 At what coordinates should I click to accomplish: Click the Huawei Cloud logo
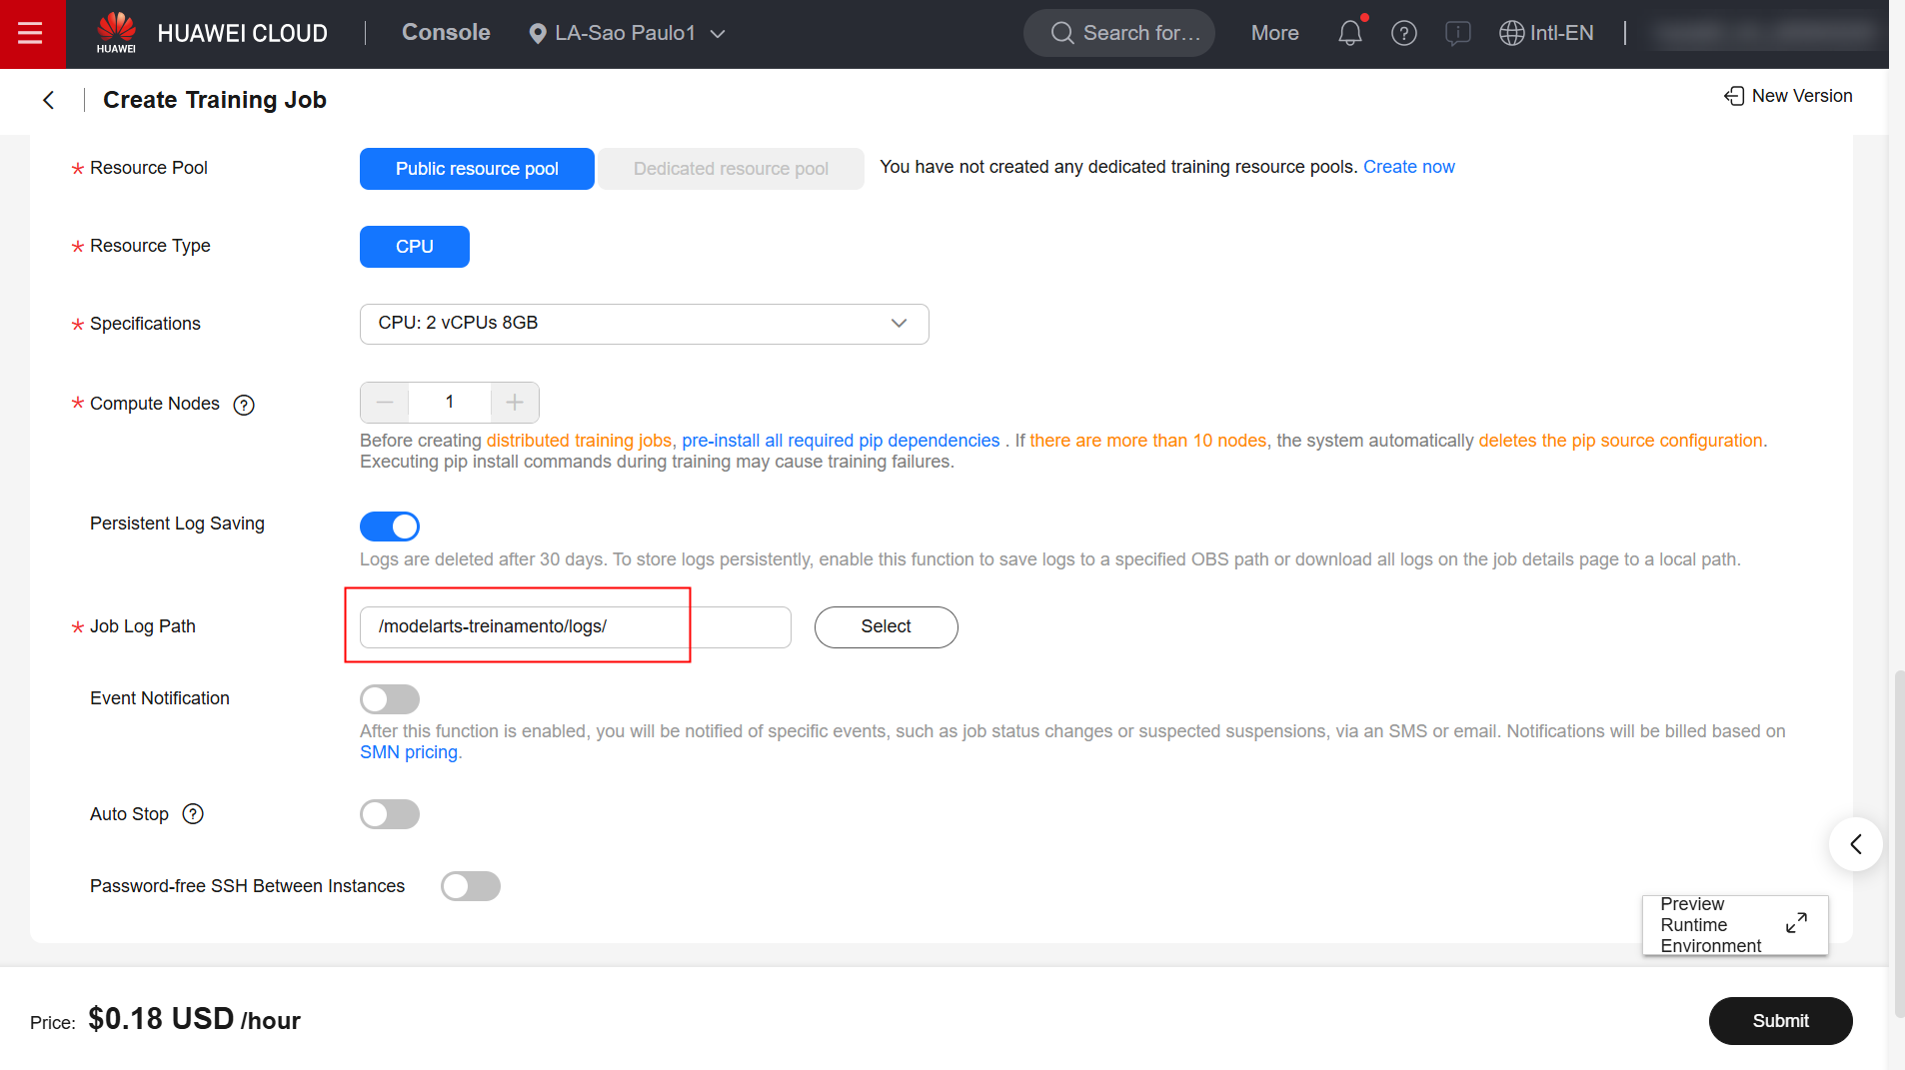(x=116, y=33)
